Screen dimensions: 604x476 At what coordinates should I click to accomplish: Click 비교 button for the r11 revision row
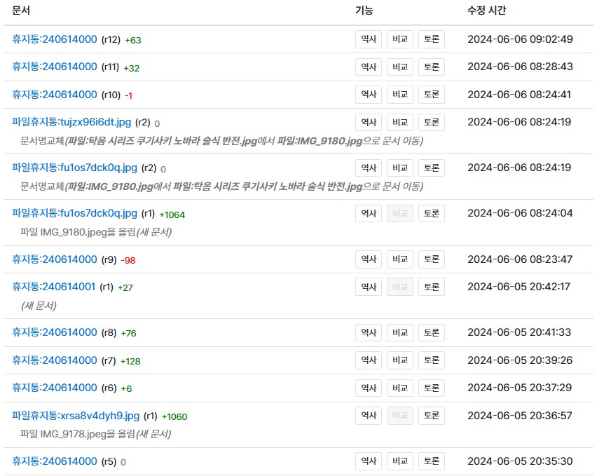tap(399, 67)
